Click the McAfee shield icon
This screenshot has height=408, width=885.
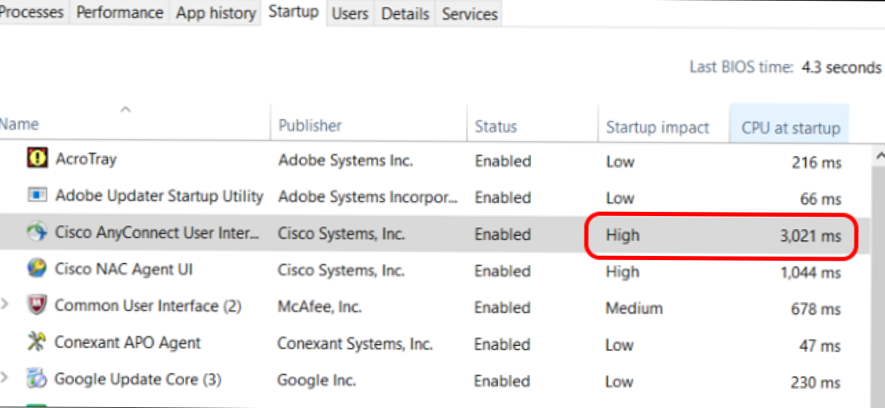click(37, 305)
